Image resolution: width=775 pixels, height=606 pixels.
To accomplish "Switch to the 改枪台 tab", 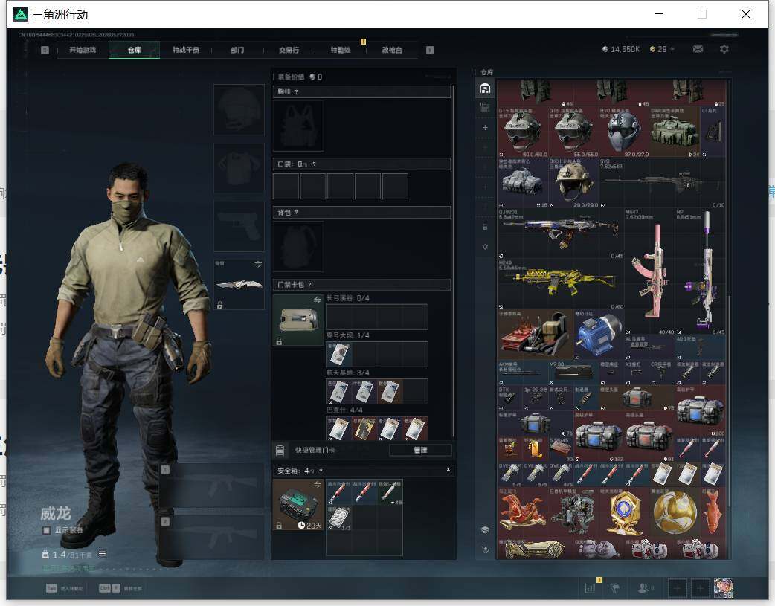I will [392, 50].
